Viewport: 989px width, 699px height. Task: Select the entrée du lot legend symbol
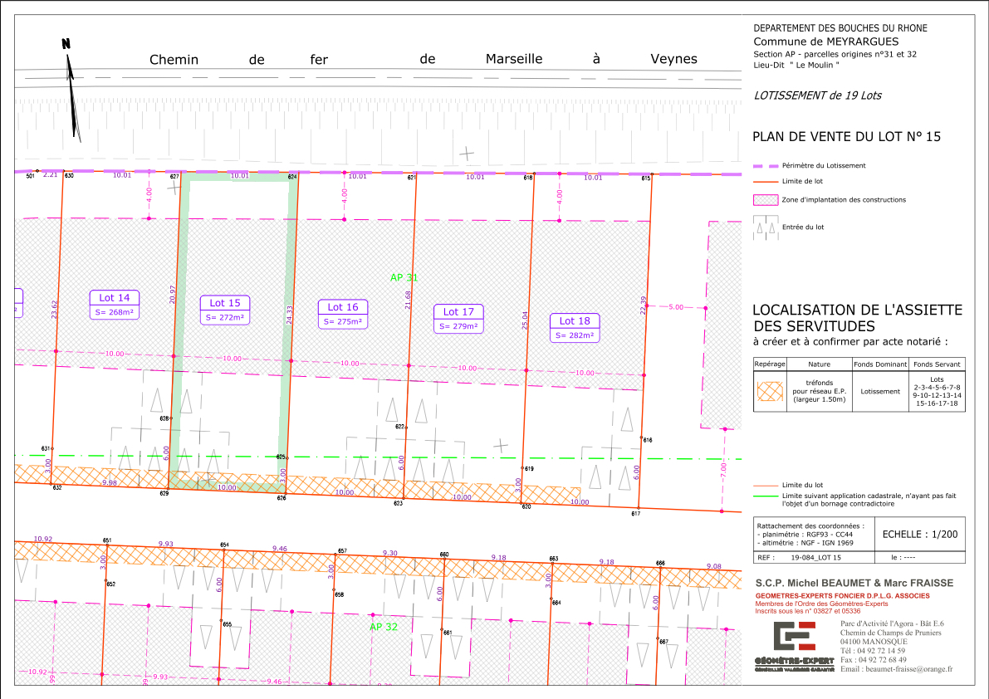(x=765, y=227)
